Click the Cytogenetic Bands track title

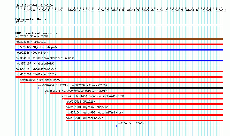point(31,19)
